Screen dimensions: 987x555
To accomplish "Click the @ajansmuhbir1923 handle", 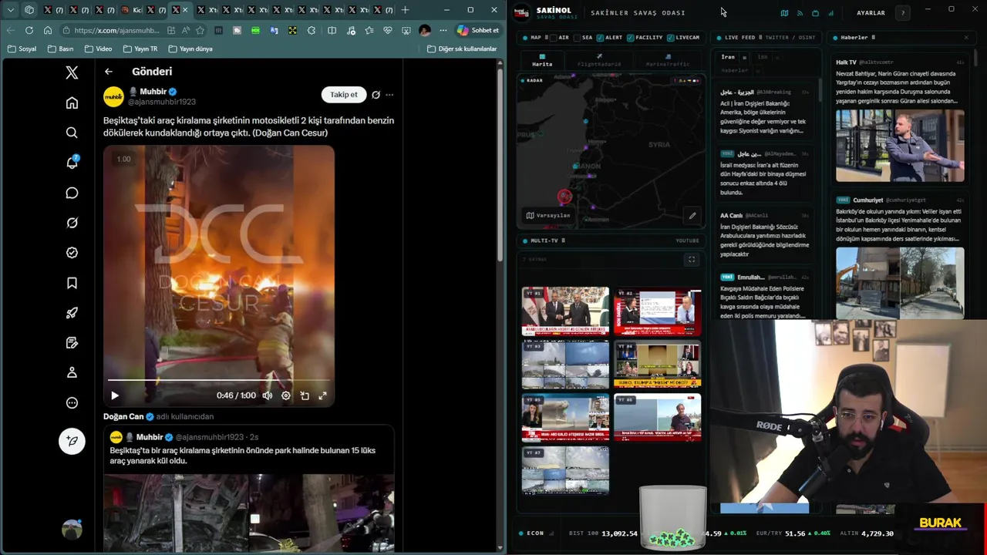I will point(162,102).
